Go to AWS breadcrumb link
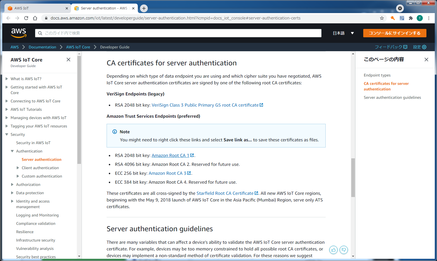The height and width of the screenshot is (261, 437). (15, 47)
